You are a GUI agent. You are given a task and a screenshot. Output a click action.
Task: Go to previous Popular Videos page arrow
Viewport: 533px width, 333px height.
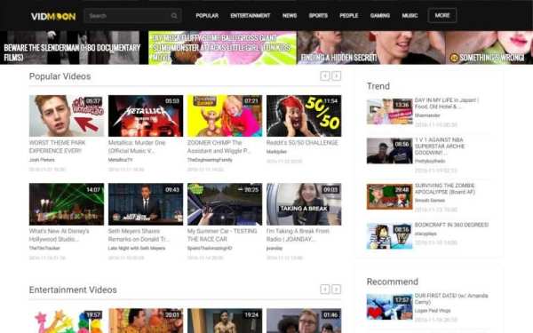click(x=325, y=75)
